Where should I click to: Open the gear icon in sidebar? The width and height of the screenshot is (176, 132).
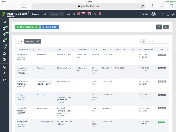pyautogui.click(x=4, y=60)
